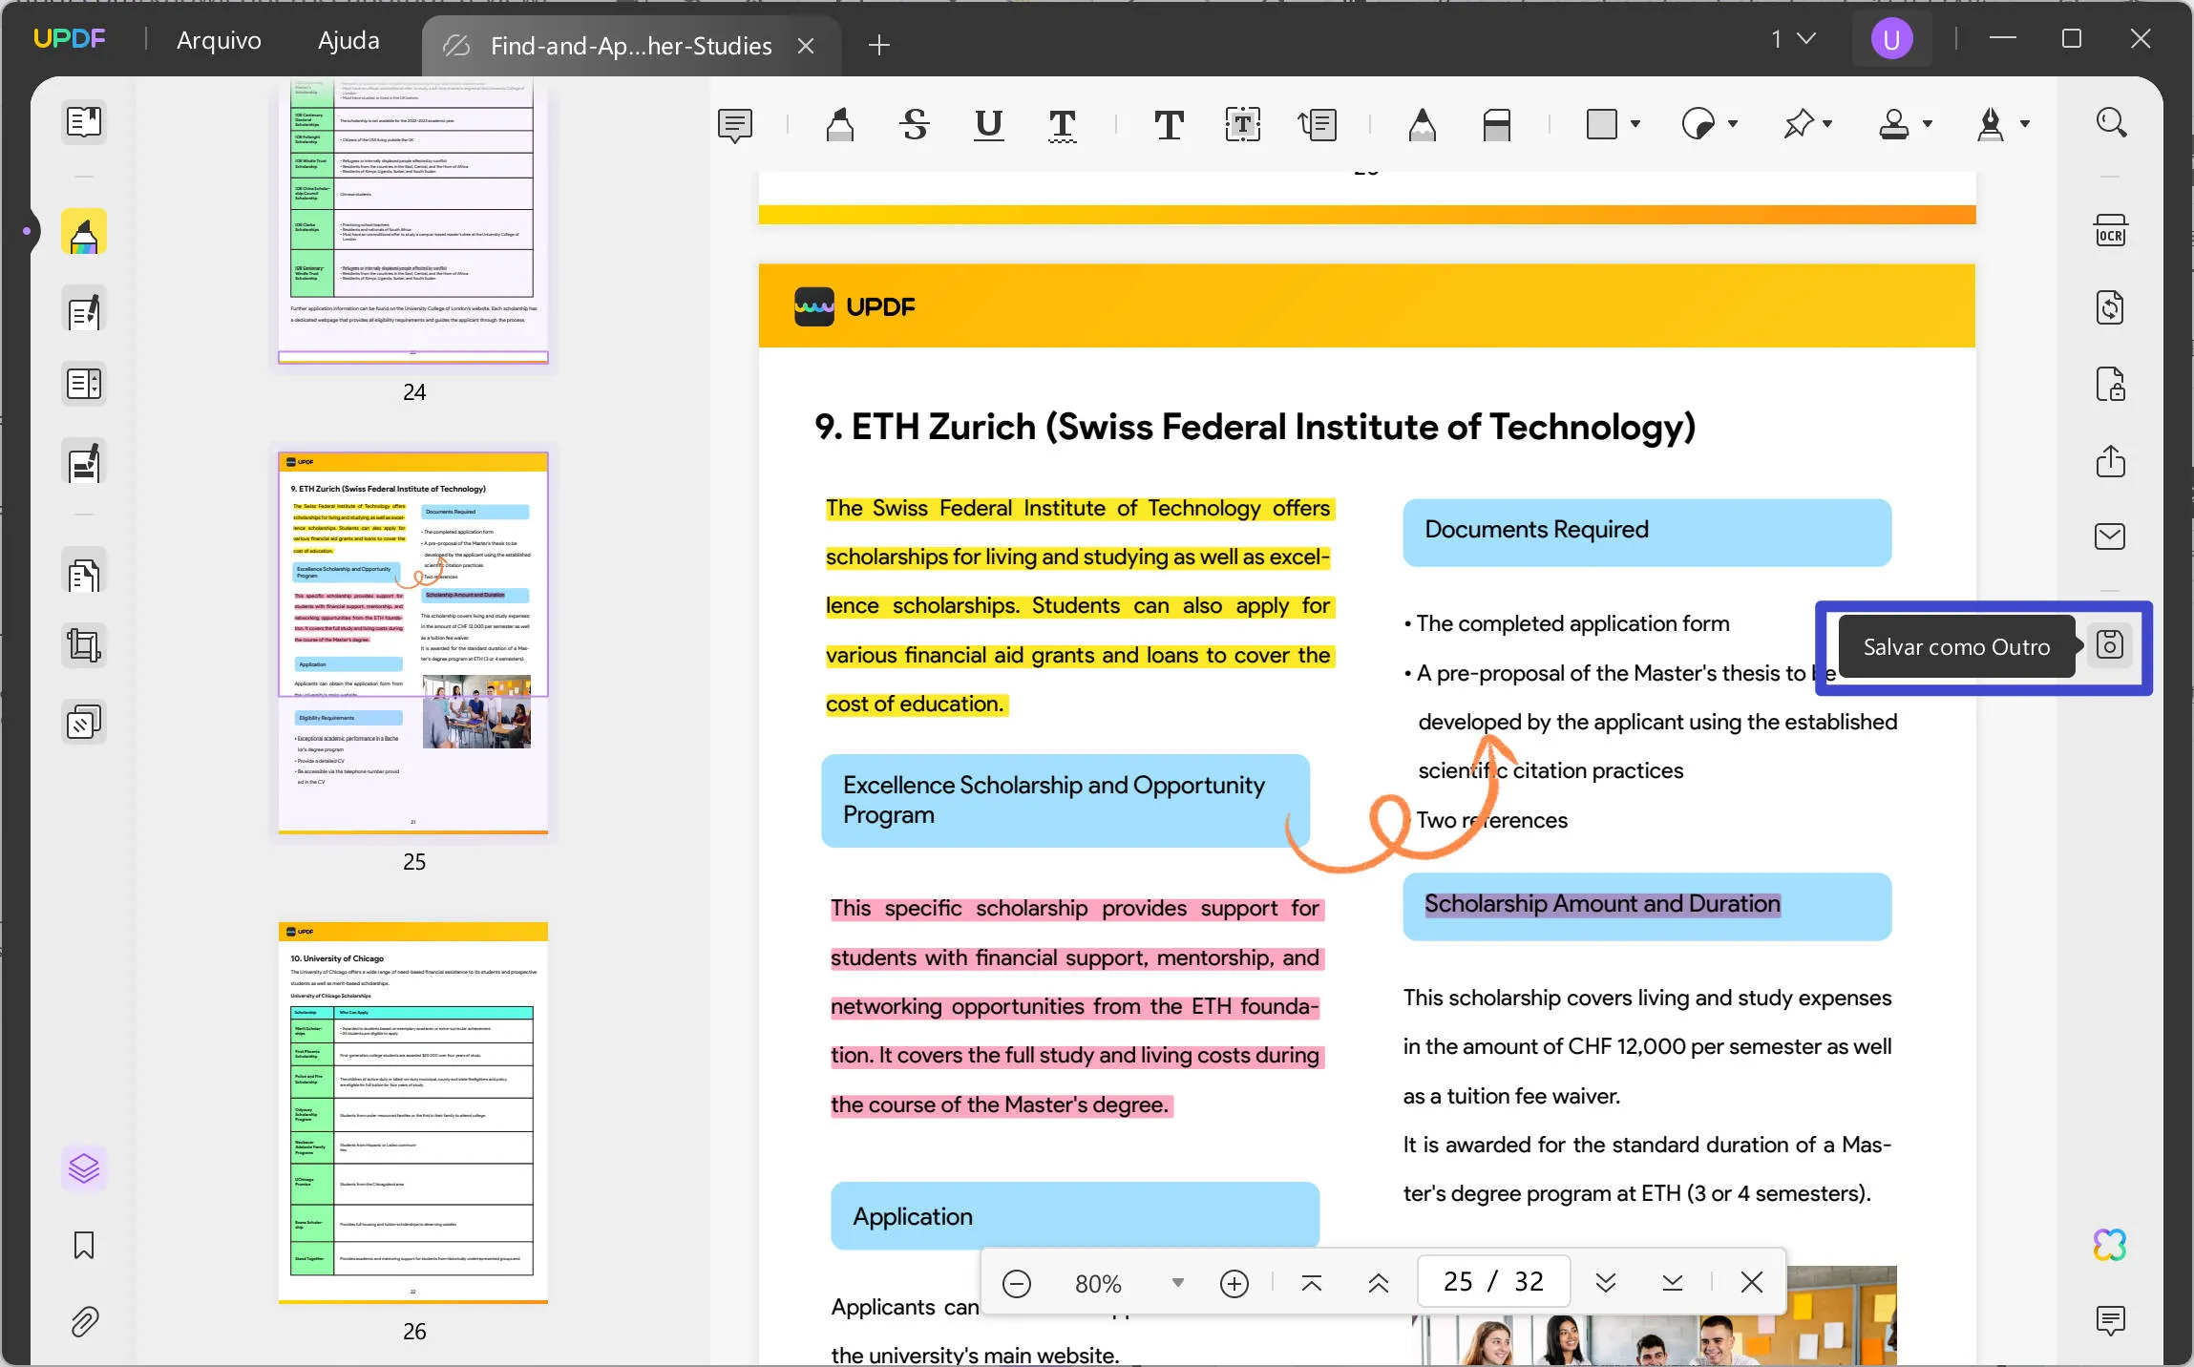2194x1367 pixels.
Task: Select the Text Callout tool
Action: pos(1317,124)
